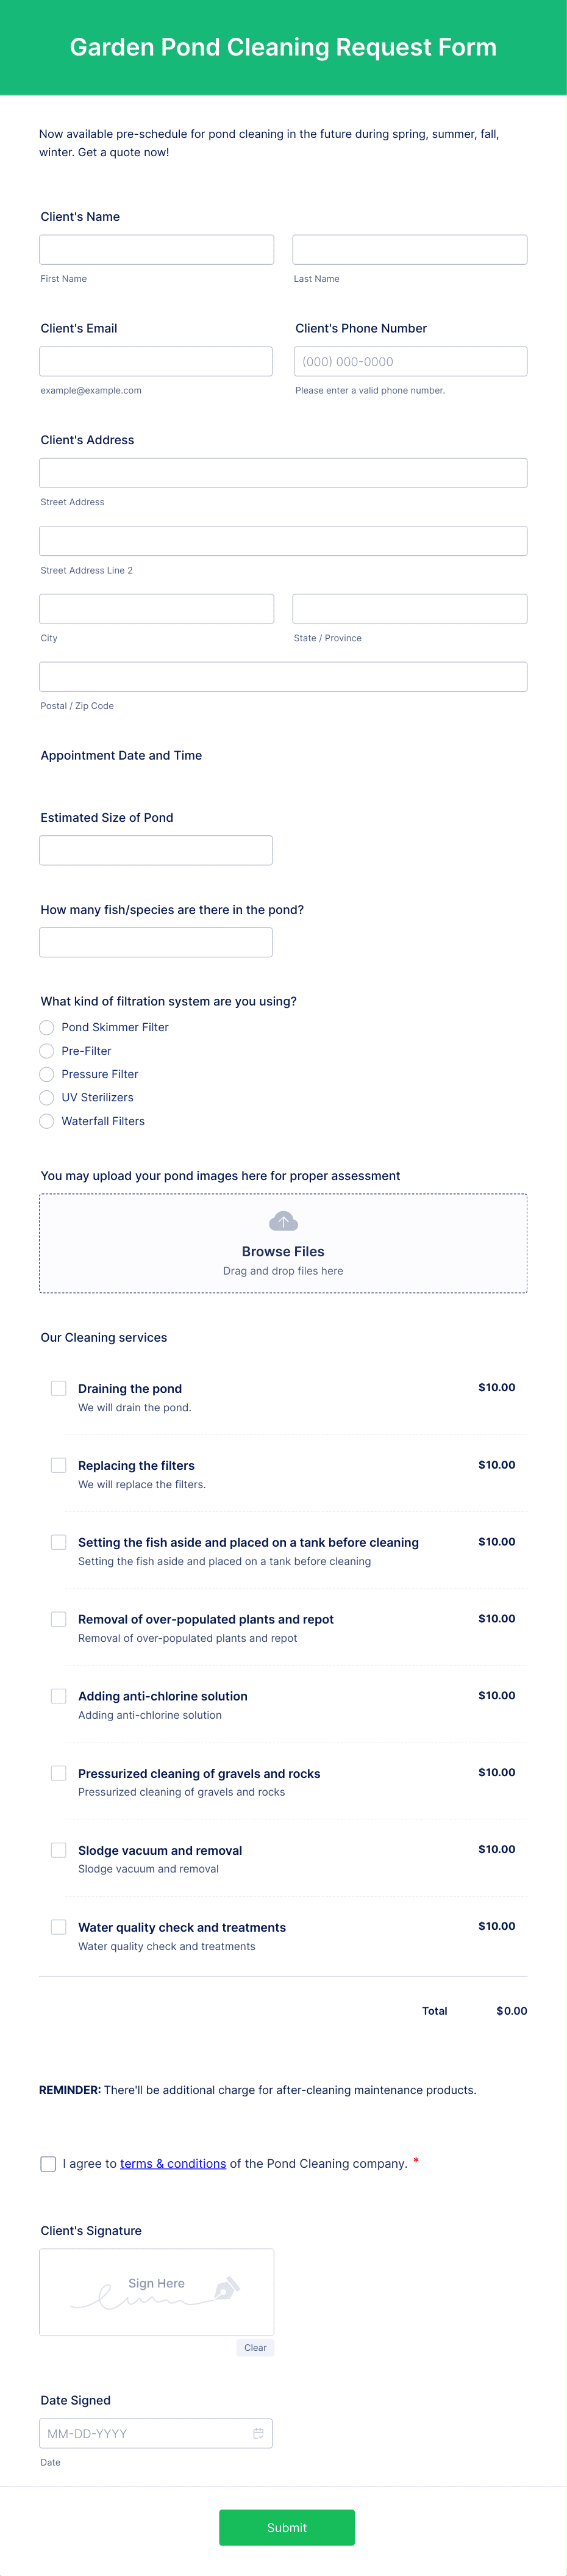Click the Client's Phone Number field
Viewport: 567px width, 2576px height.
click(x=410, y=361)
